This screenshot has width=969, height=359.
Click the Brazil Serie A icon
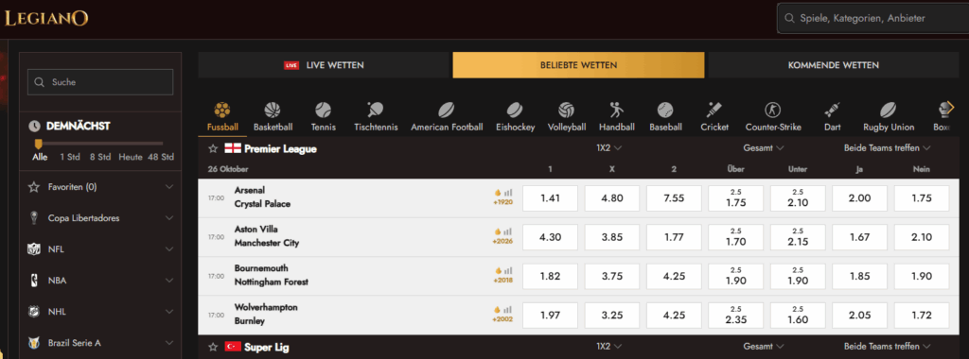(x=34, y=342)
